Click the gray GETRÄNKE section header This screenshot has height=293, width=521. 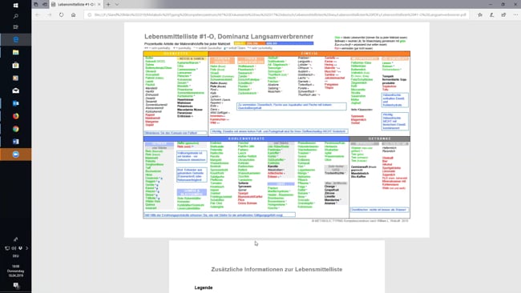[379, 138]
